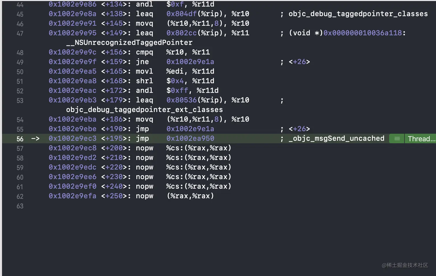Click address 0x1002e9eac on line 52
The height and width of the screenshot is (276, 436).
[72, 90]
